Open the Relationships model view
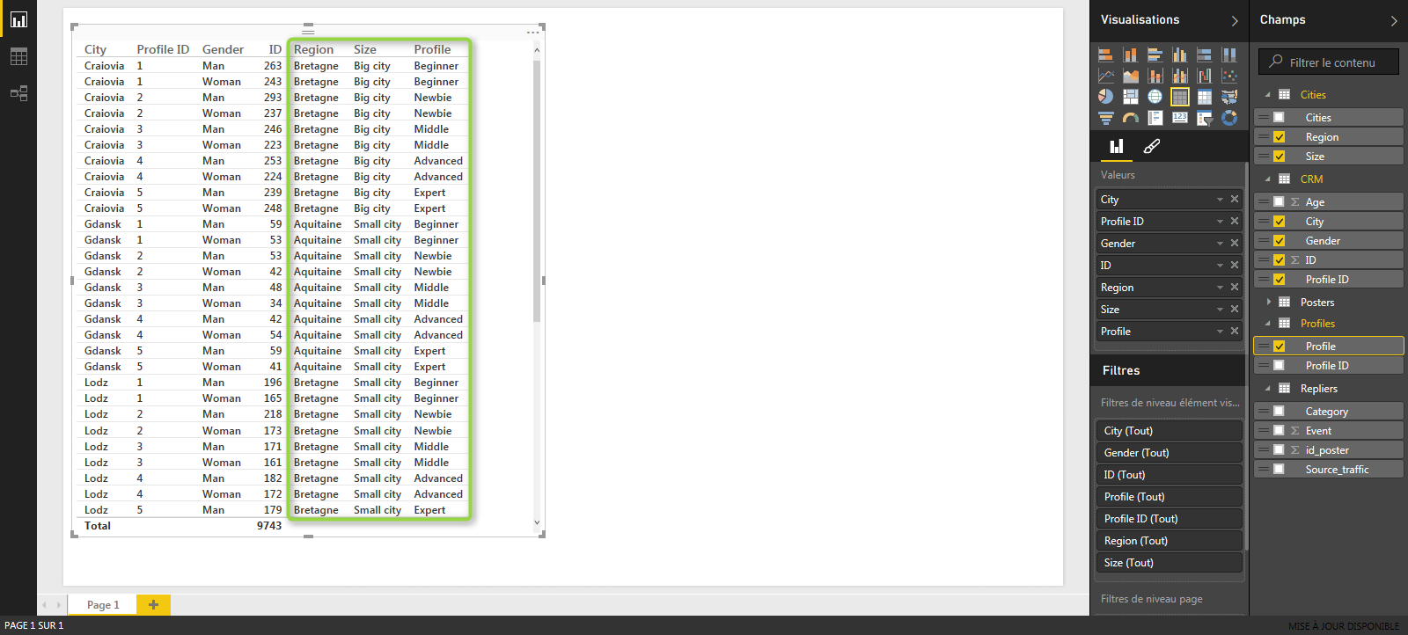 (18, 93)
